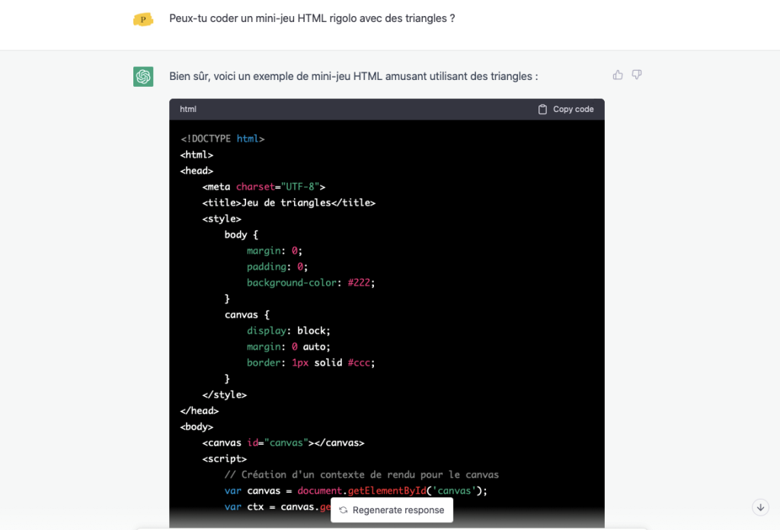Click the getElementById code line
The image size is (780, 530).
click(x=356, y=490)
